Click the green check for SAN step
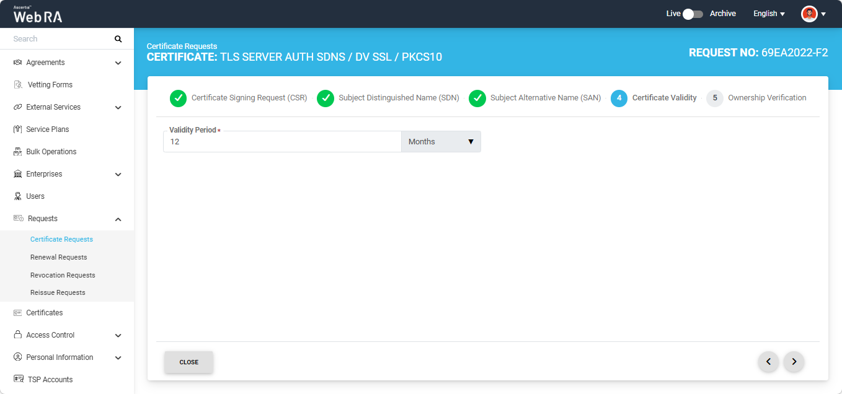The image size is (842, 394). (477, 98)
